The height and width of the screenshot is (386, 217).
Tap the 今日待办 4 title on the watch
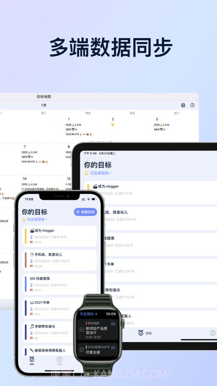tap(89, 314)
